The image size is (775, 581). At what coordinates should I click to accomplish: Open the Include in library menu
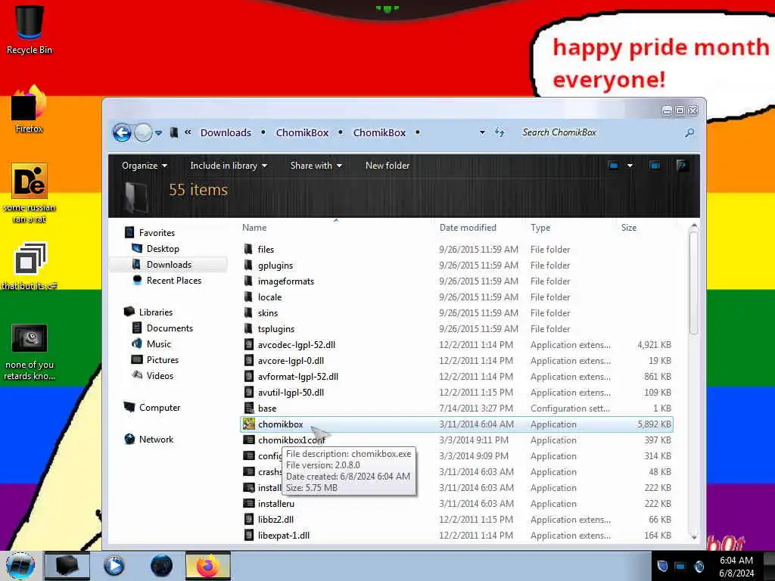(x=229, y=166)
